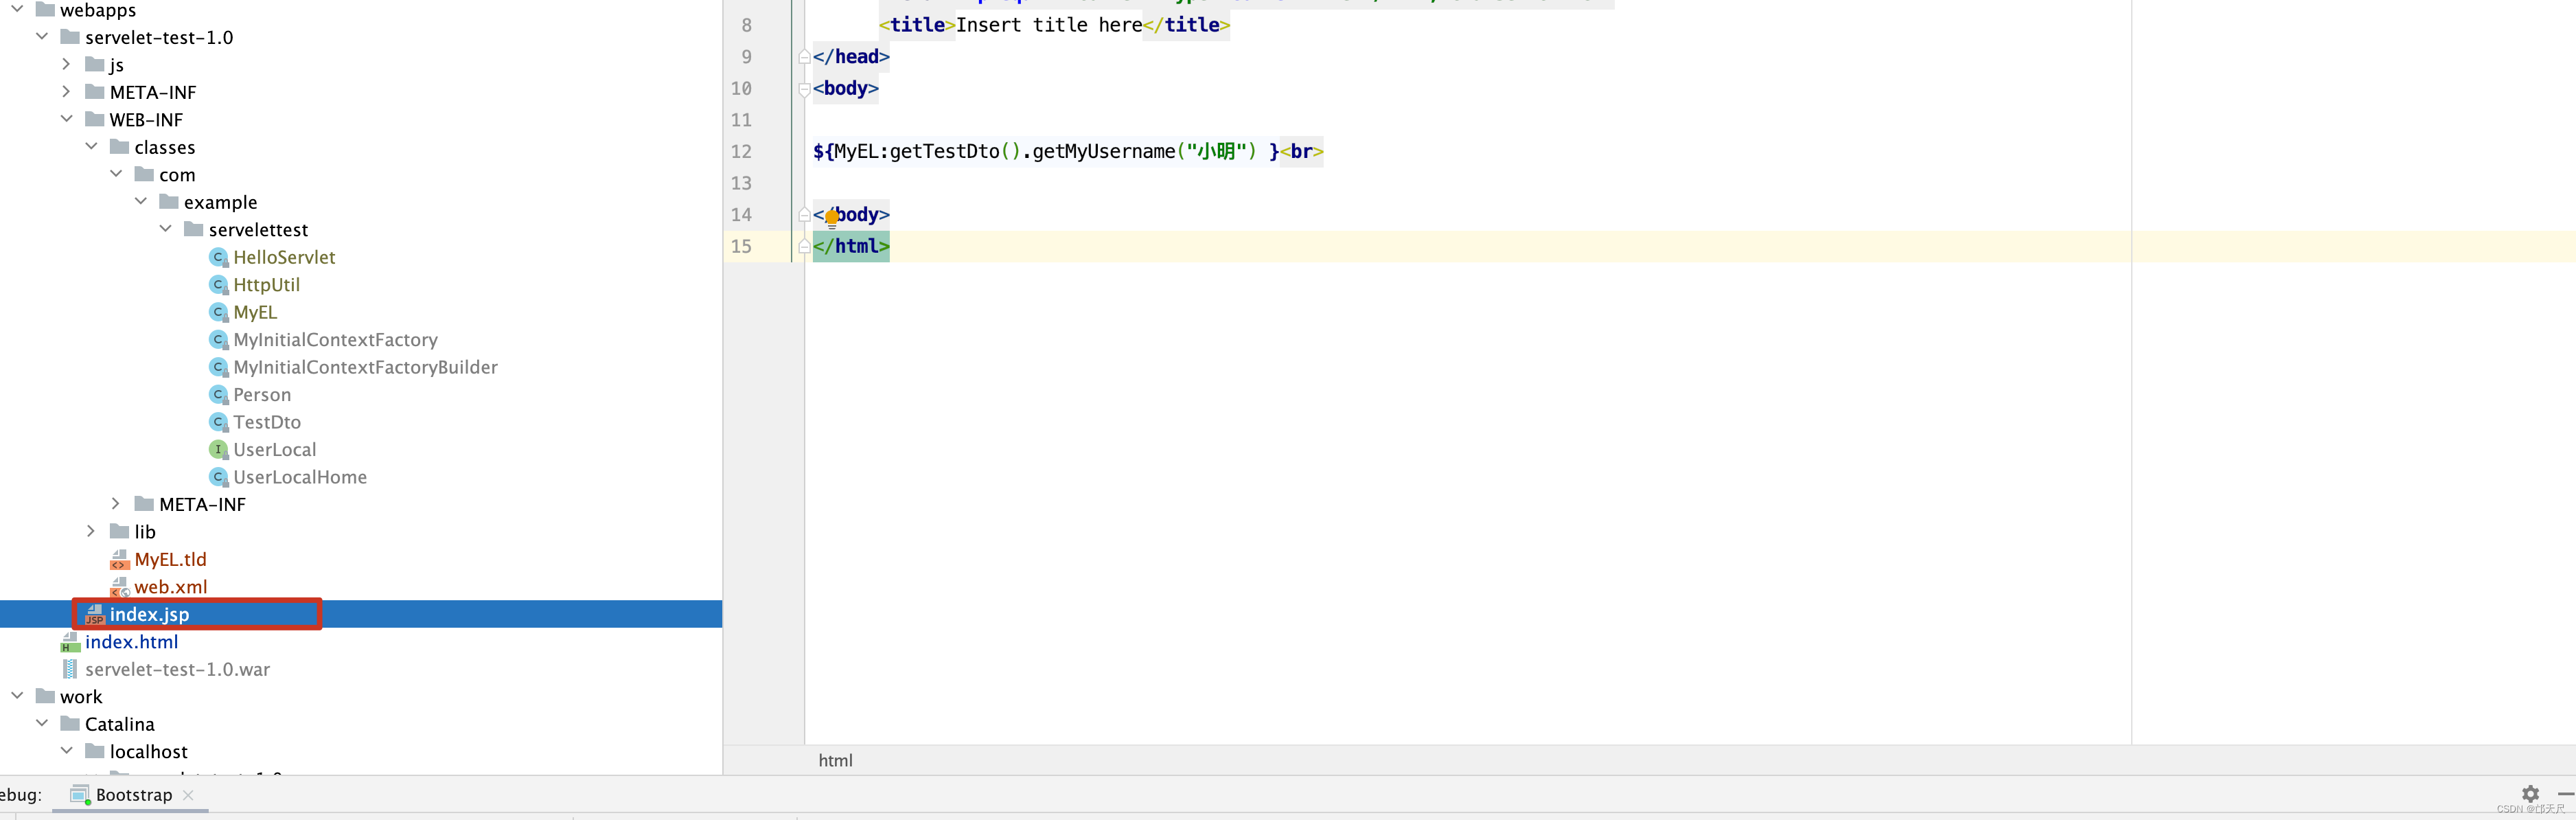Expand the lib folder
Viewport: 2576px width, 820px height.
[x=91, y=532]
